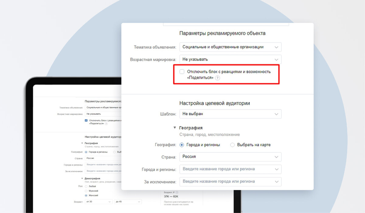The height and width of the screenshot is (213, 365).
Task: Click the small «Россия» country field on tablet
Action: (x=103, y=158)
